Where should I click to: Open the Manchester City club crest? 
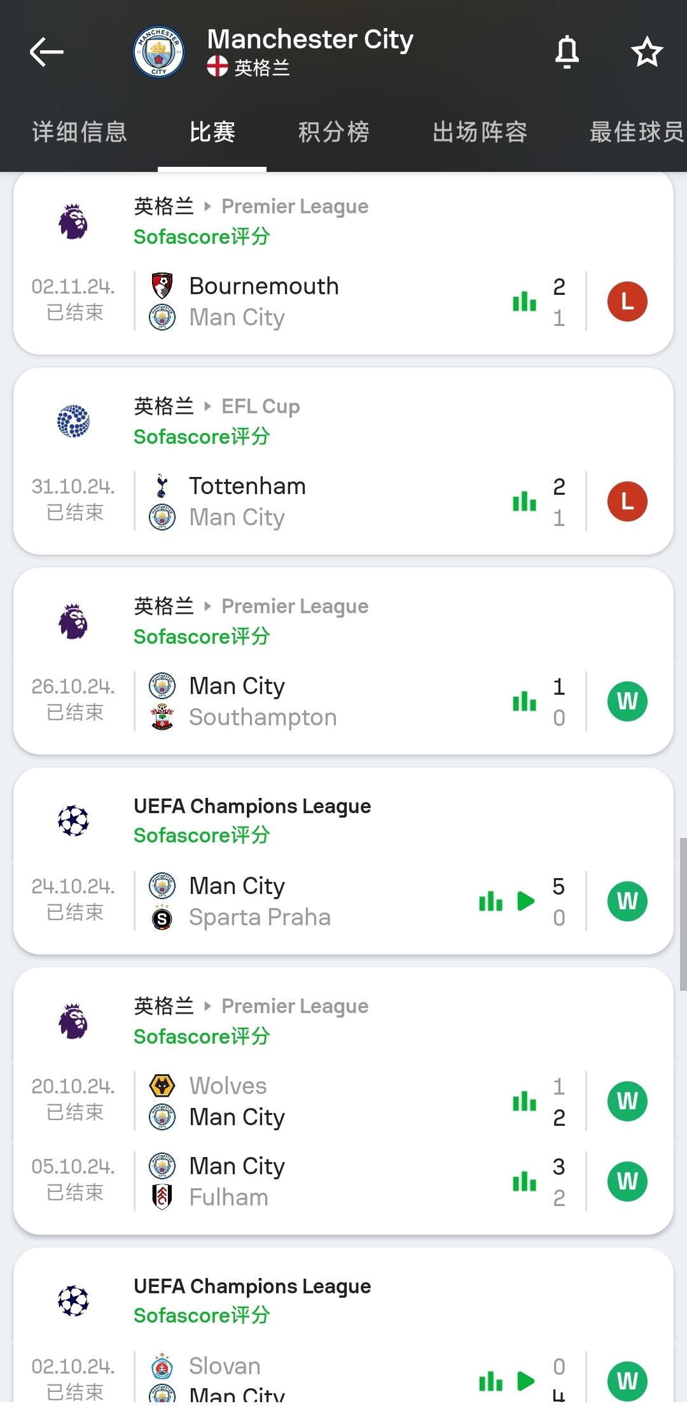click(159, 52)
